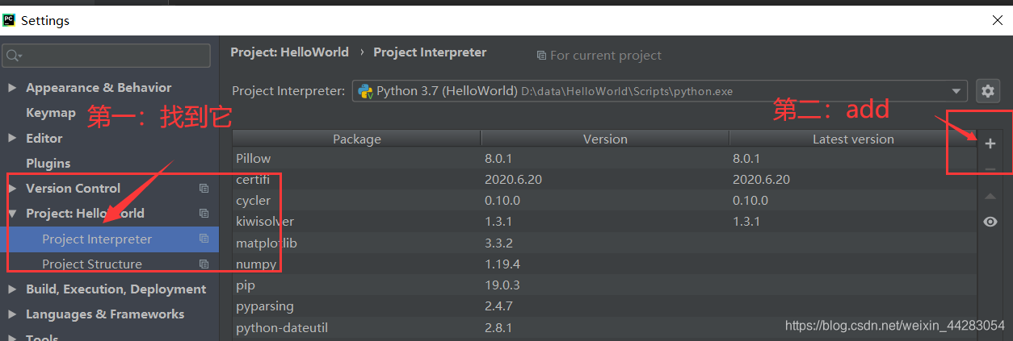Image resolution: width=1013 pixels, height=341 pixels.
Task: Open the Project Interpreter dropdown
Action: (x=660, y=91)
